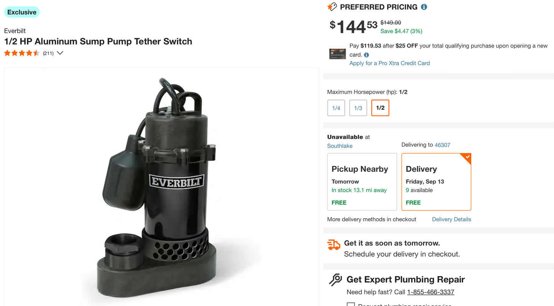Open the Southlake store link
The height and width of the screenshot is (306, 554).
tap(340, 146)
